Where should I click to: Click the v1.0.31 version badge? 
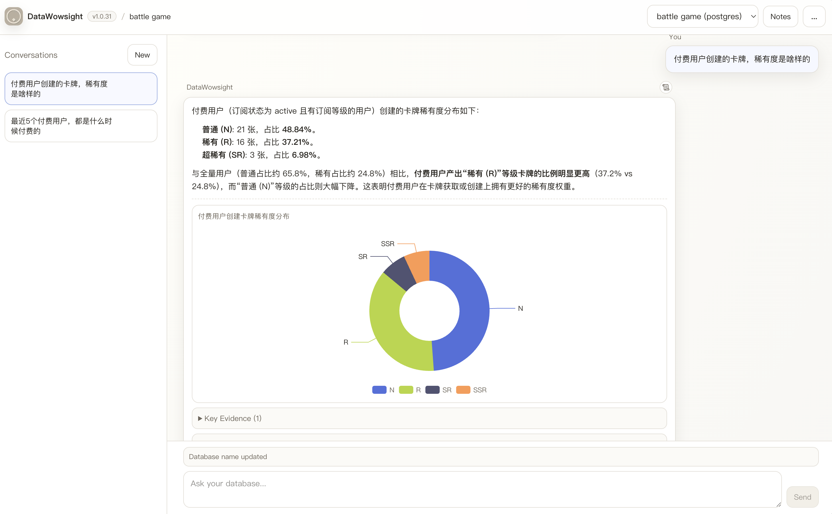[102, 16]
